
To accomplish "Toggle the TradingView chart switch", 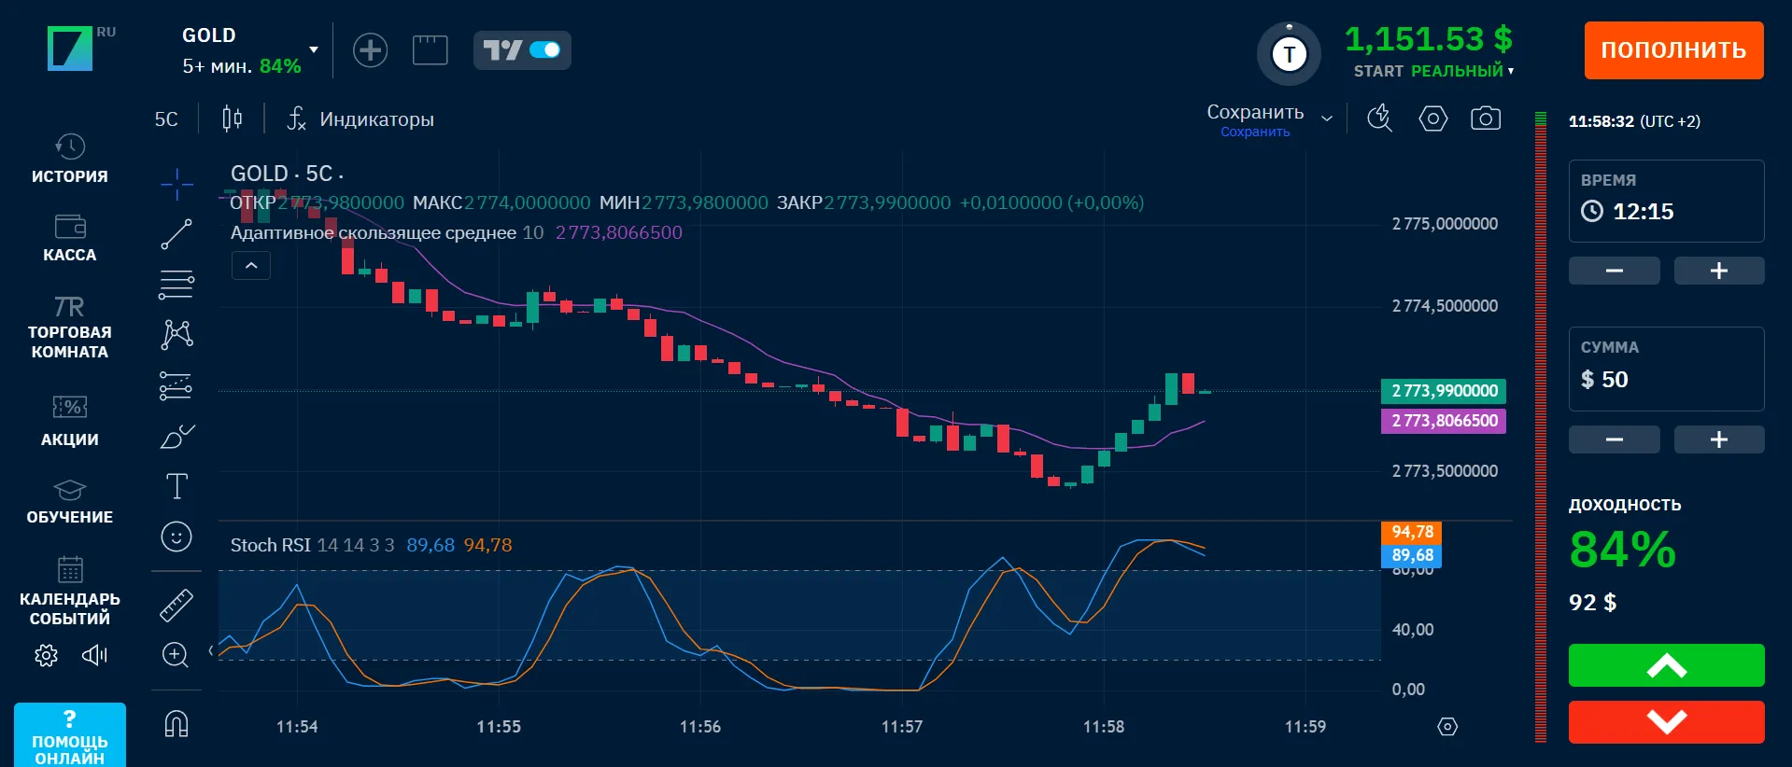I will (544, 49).
